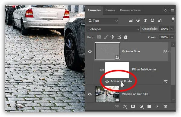
Task: Click the Opacidade 100% value field
Action: point(164,29)
